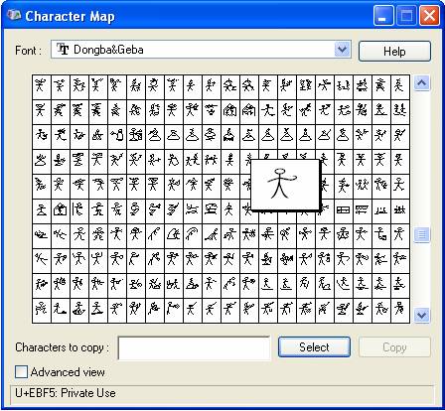Image resolution: width=445 pixels, height=411 pixels.
Task: Select the two-pane window grid glyph
Action: (344, 209)
